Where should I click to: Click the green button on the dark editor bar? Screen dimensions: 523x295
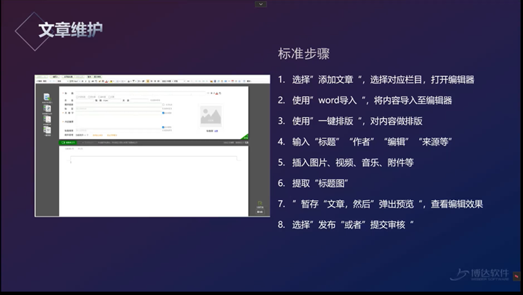(68, 143)
